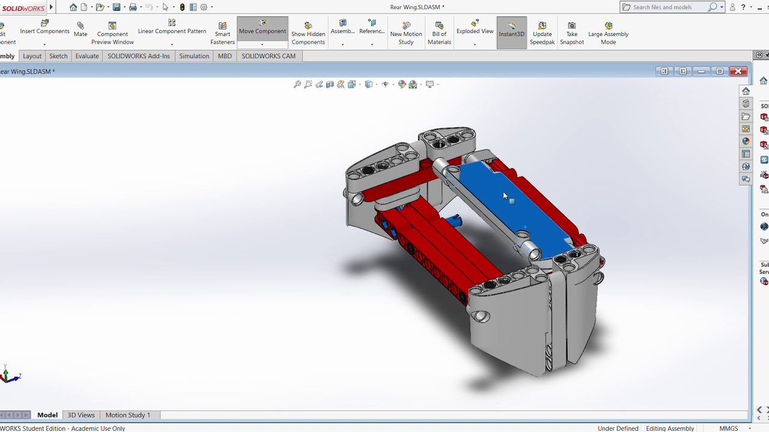Viewport: 769px width, 432px height.
Task: Choose the Mate tool
Action: point(81,30)
